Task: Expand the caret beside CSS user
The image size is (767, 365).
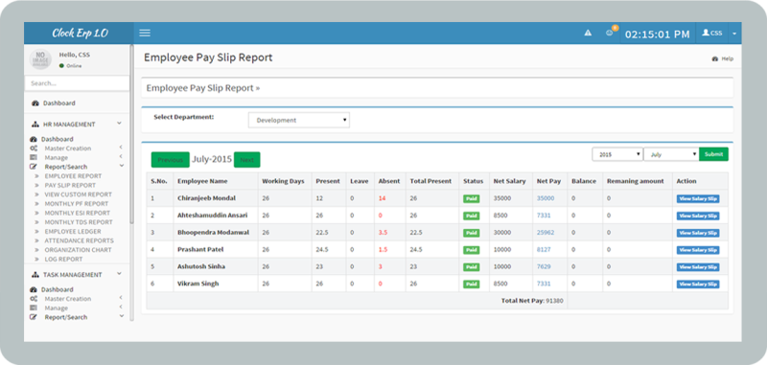Action: 734,34
